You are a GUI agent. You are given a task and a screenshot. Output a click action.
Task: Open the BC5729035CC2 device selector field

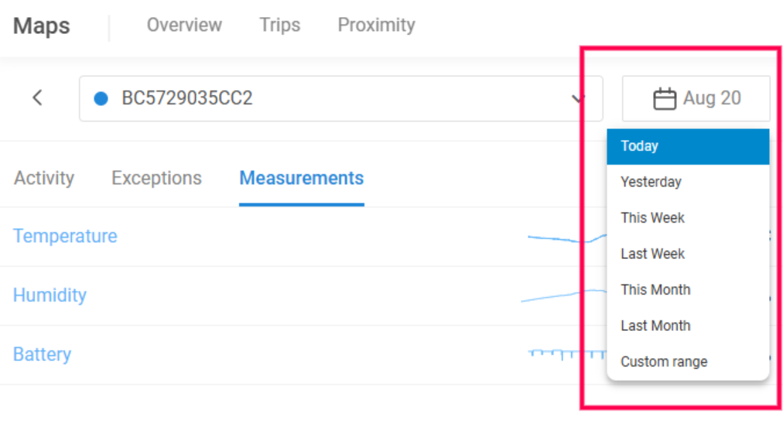pos(341,98)
